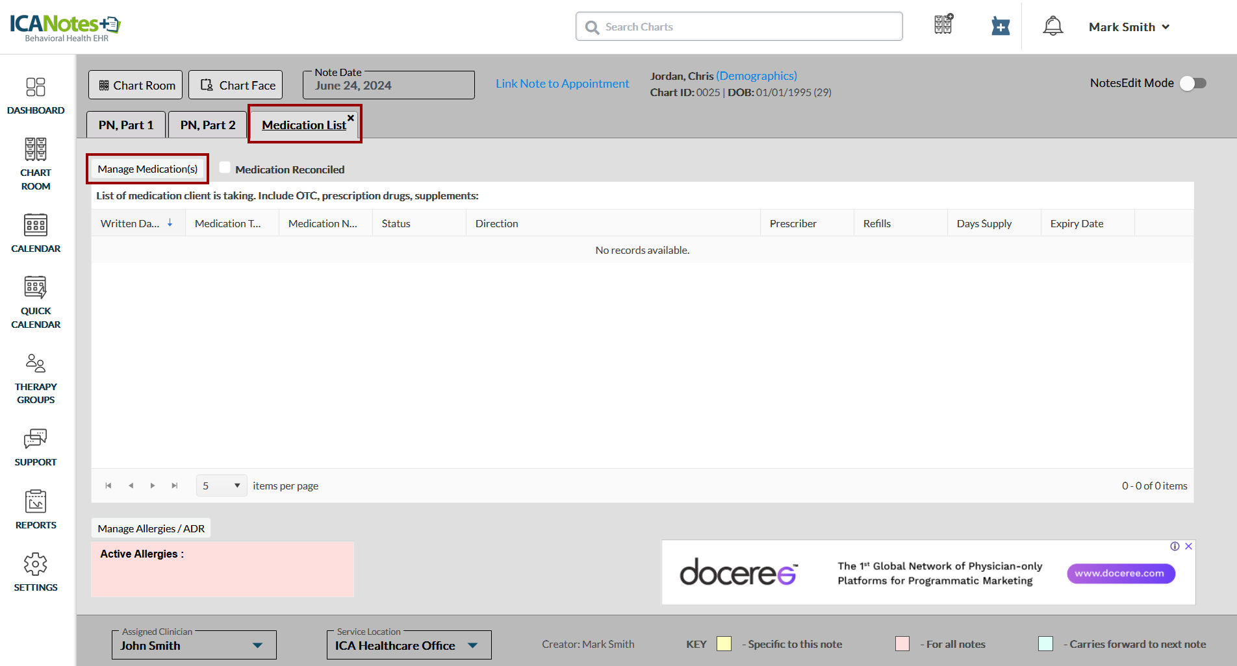1237x666 pixels.
Task: Click the yellow Specific to this note swatch
Action: [724, 644]
